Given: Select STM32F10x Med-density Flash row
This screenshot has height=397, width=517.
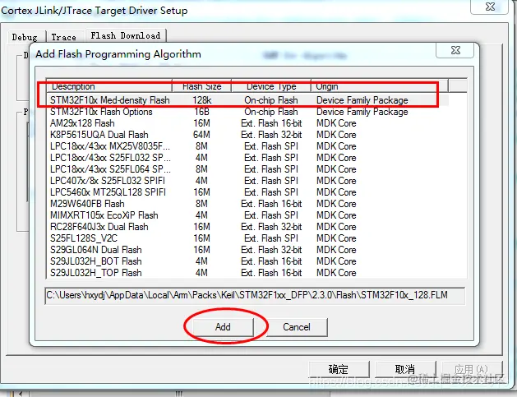Looking at the screenshot, I should pyautogui.click(x=247, y=100).
